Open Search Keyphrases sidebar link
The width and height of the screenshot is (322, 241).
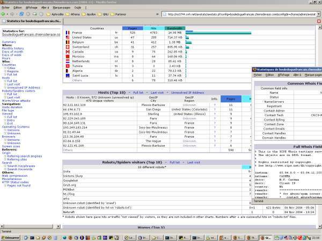pos(21,166)
